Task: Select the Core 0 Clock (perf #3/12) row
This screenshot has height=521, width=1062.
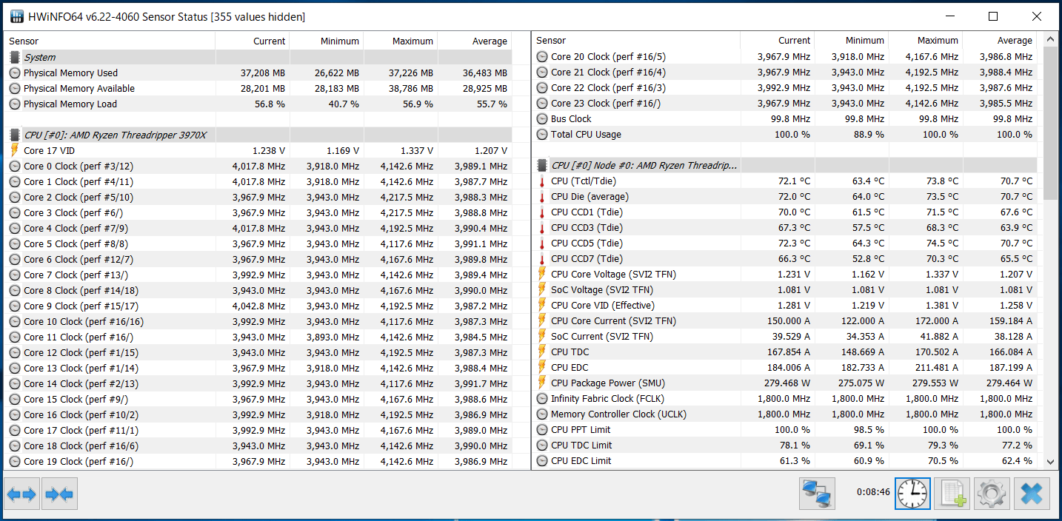Action: click(258, 166)
